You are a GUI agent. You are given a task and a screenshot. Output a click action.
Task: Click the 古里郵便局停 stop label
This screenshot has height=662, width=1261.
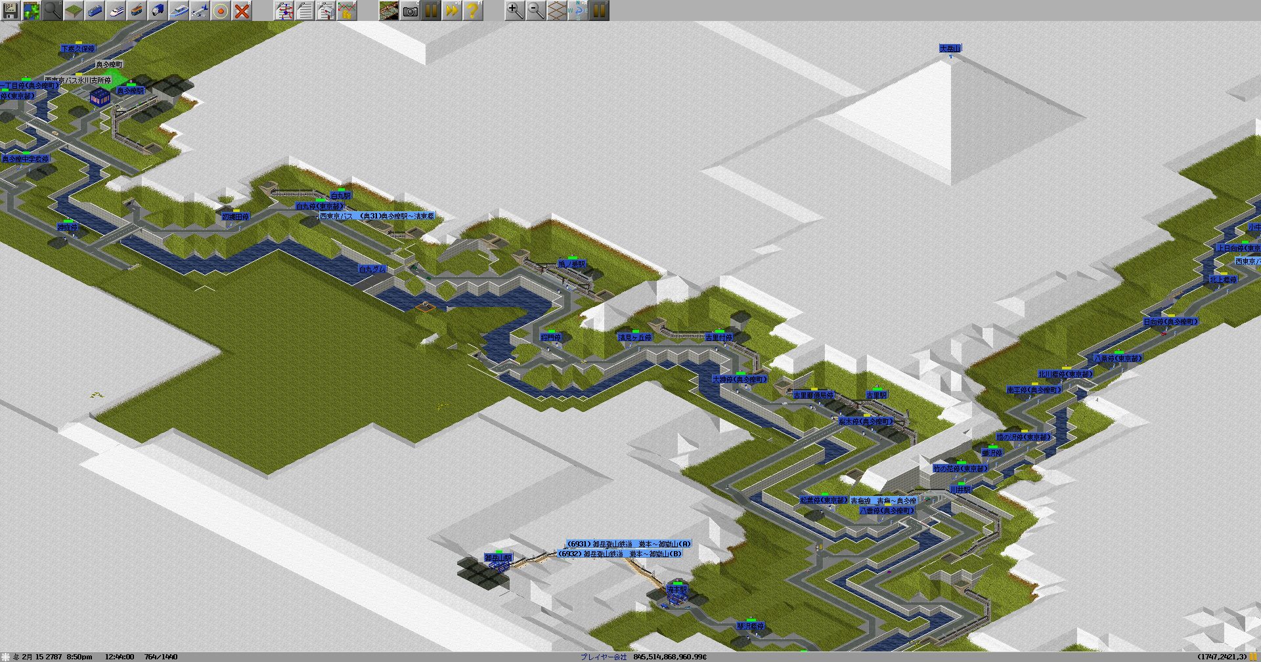tap(813, 395)
